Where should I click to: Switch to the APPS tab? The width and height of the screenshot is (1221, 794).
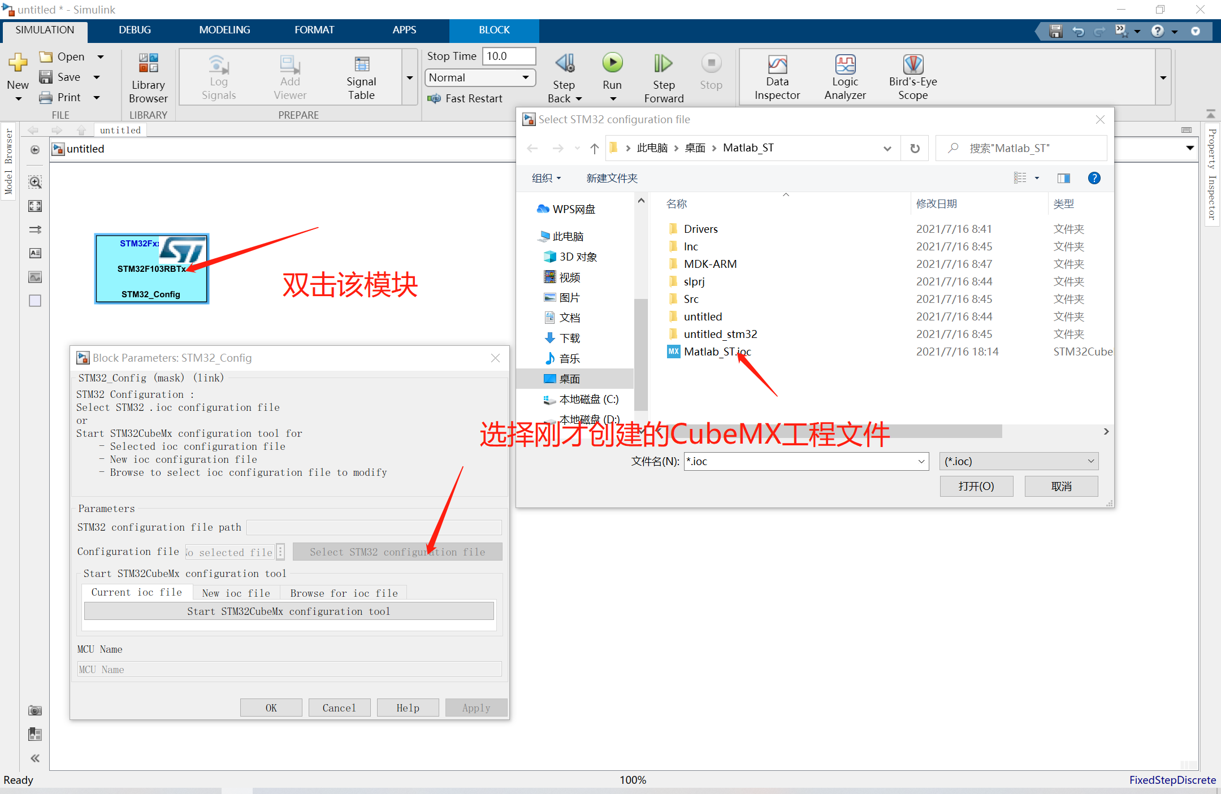click(404, 30)
